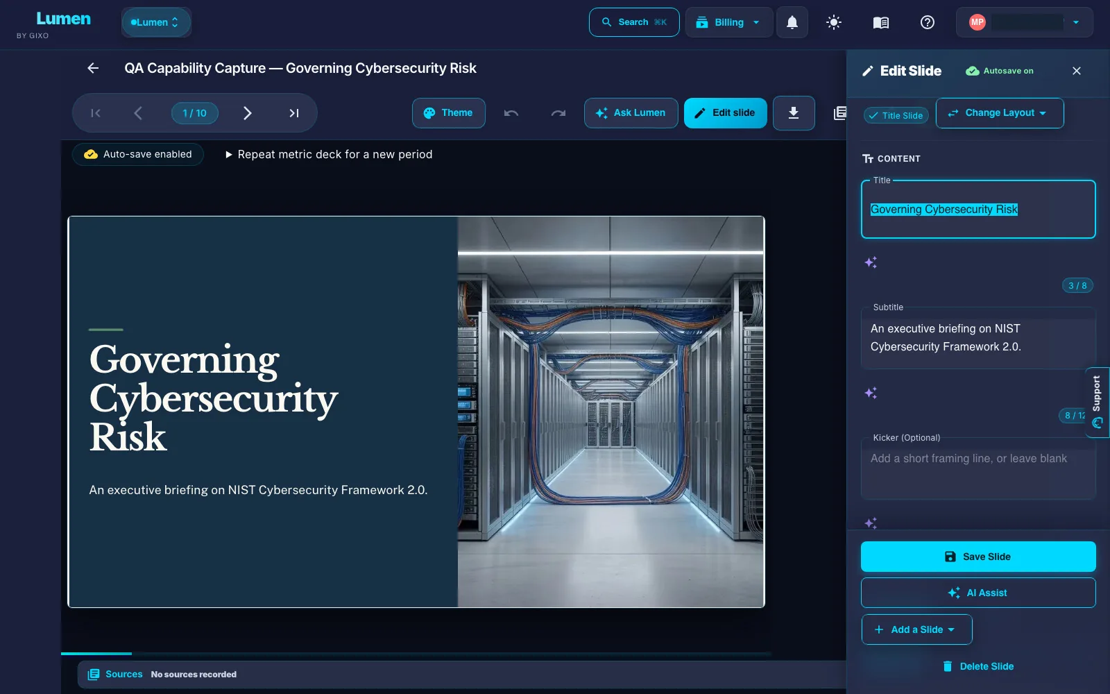Toggle light/dark theme sun icon
This screenshot has height=694, width=1110.
(x=834, y=22)
